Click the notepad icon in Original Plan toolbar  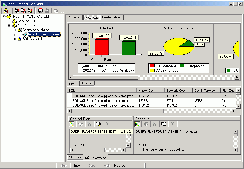coord(98,124)
